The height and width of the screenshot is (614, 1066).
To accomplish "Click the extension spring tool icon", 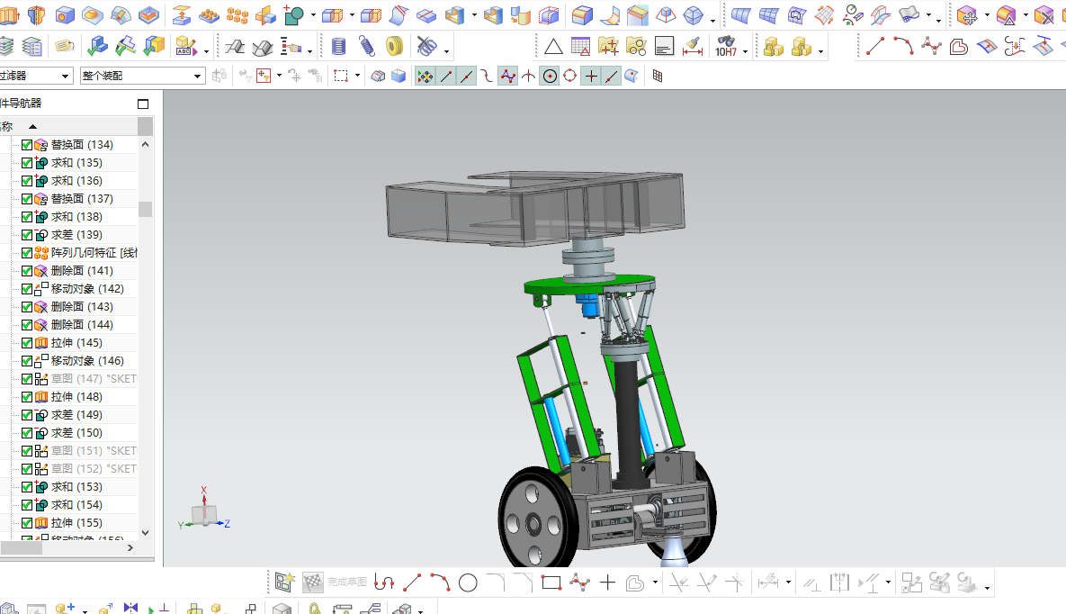I will (x=366, y=46).
